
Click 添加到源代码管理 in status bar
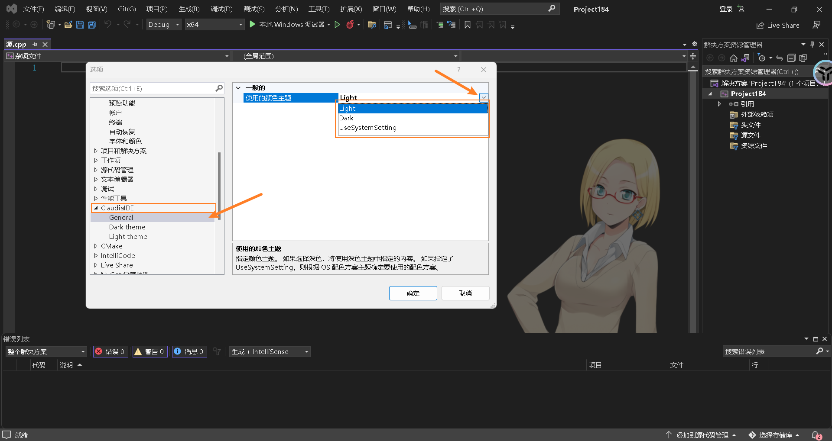click(x=701, y=435)
